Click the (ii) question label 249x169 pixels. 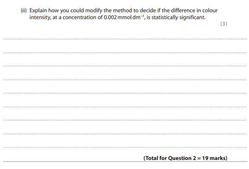(24, 10)
